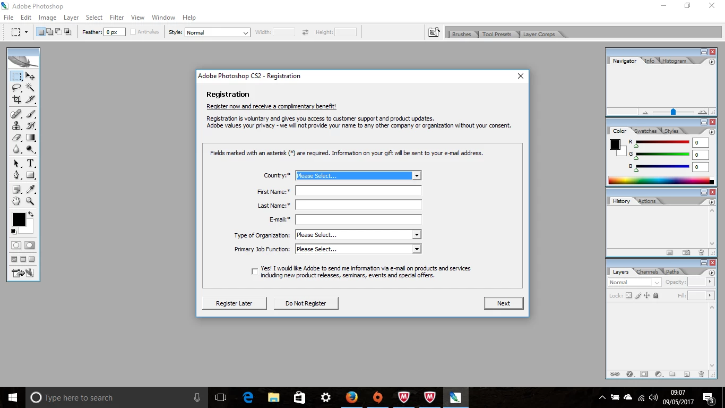
Task: Check the Adobe e-mail information checkbox
Action: click(255, 271)
